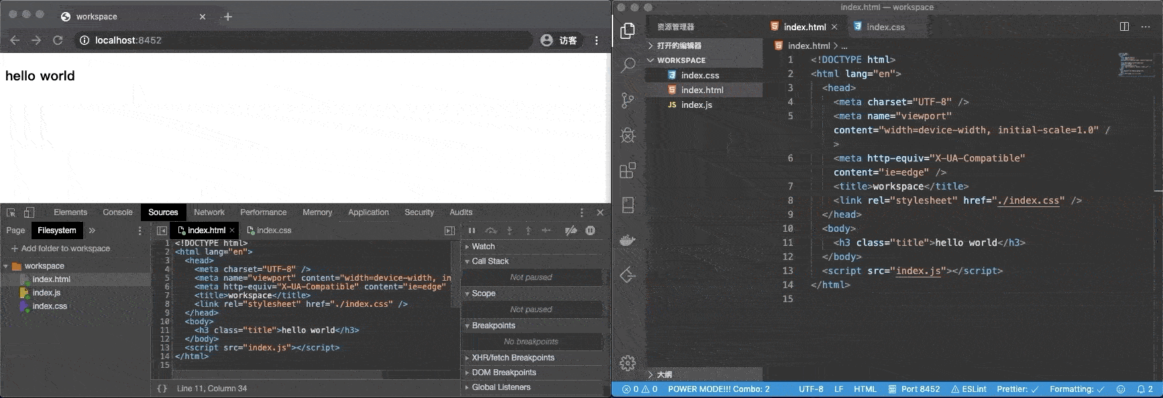Open DevTools customize three-dot menu
The height and width of the screenshot is (398, 1163).
click(x=581, y=212)
